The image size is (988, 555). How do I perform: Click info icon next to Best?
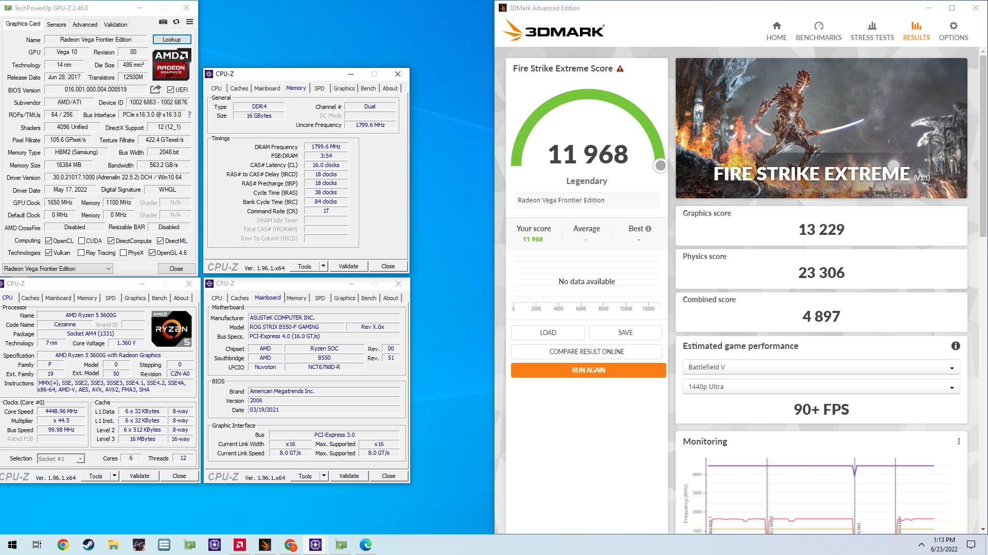click(x=648, y=229)
